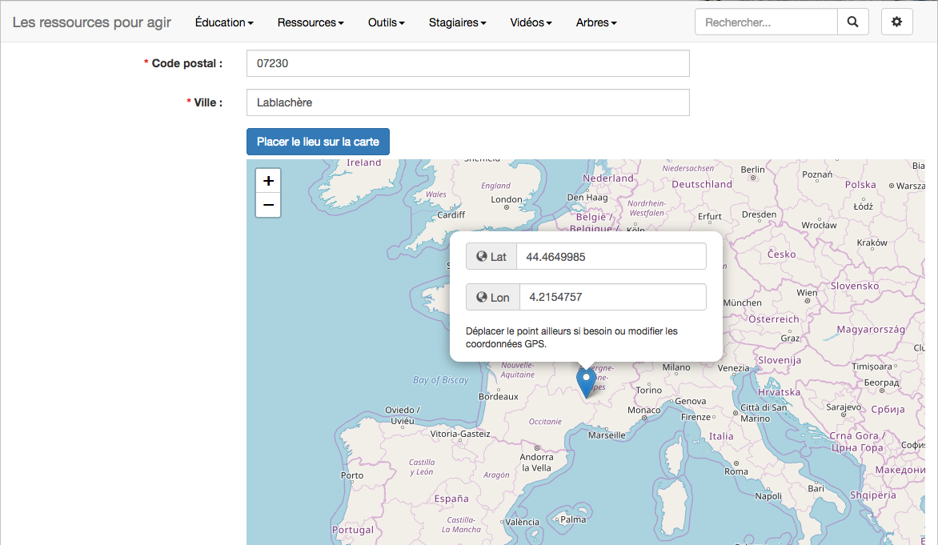Click the Palma label on the map

573,519
